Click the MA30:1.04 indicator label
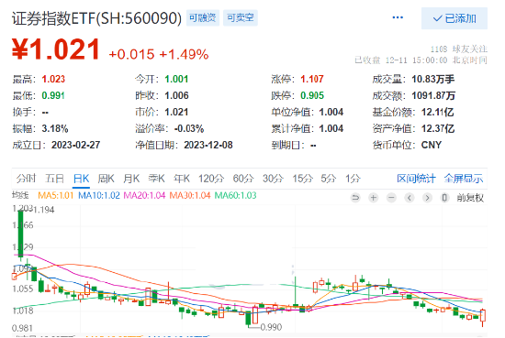Screen dimensions: 505x338 tap(190, 195)
